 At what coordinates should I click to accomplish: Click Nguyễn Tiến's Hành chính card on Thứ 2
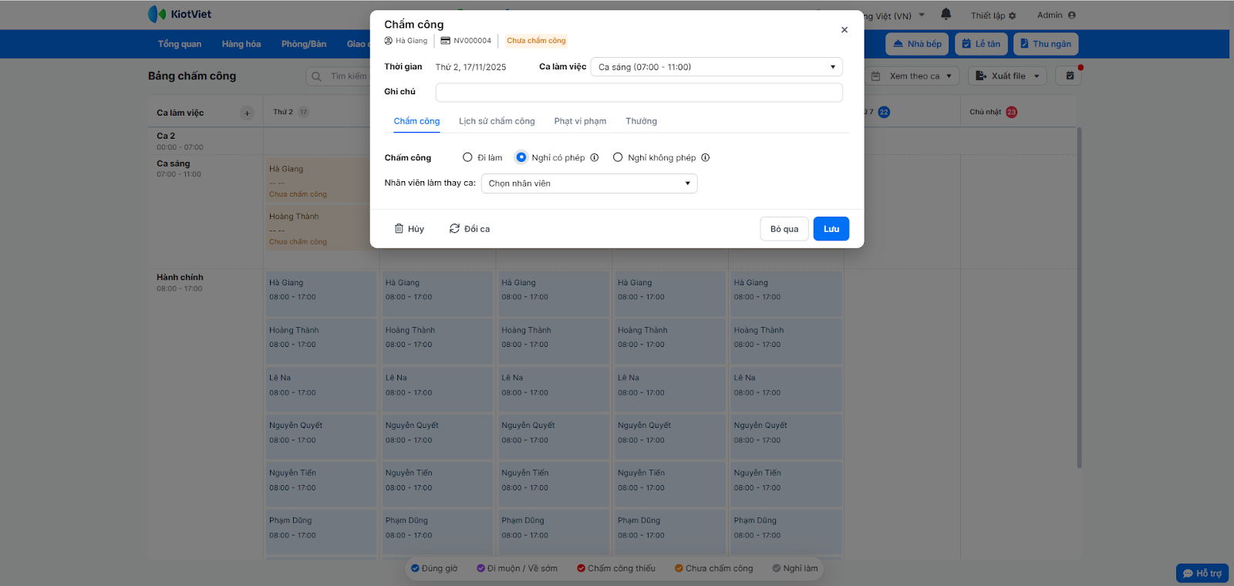point(322,483)
